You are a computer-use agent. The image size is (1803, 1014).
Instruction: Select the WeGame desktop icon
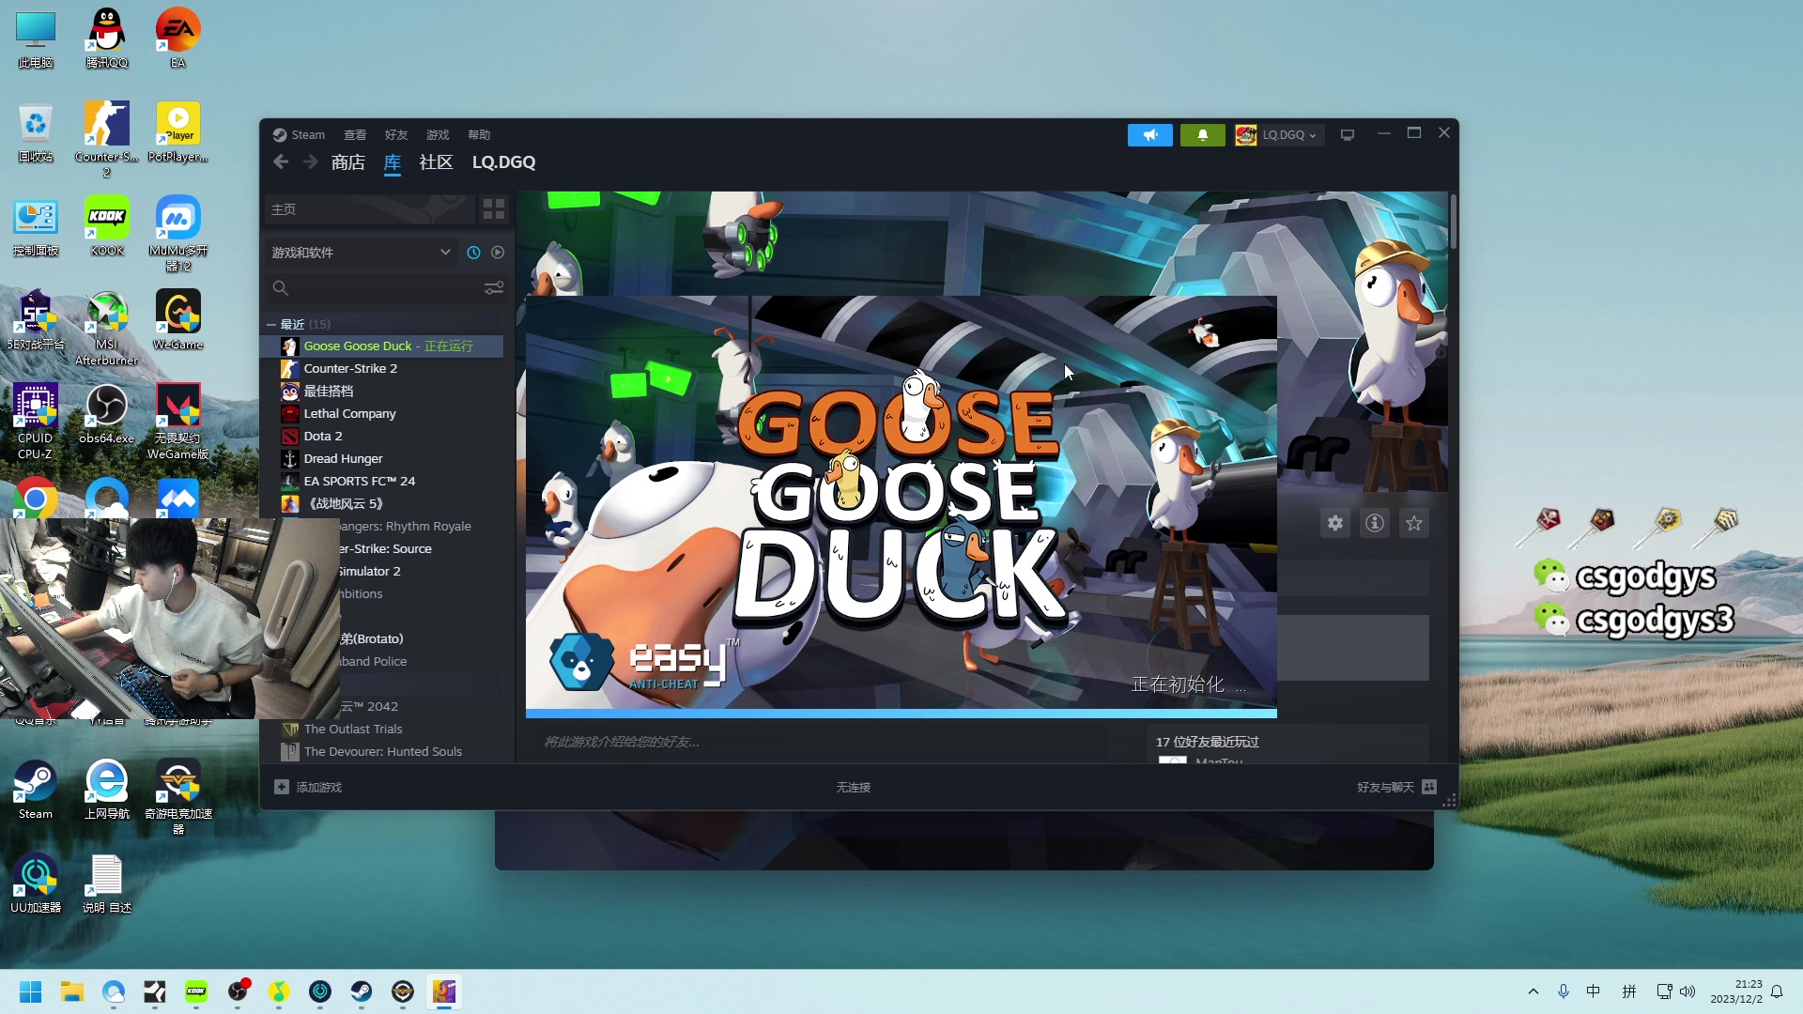click(177, 320)
